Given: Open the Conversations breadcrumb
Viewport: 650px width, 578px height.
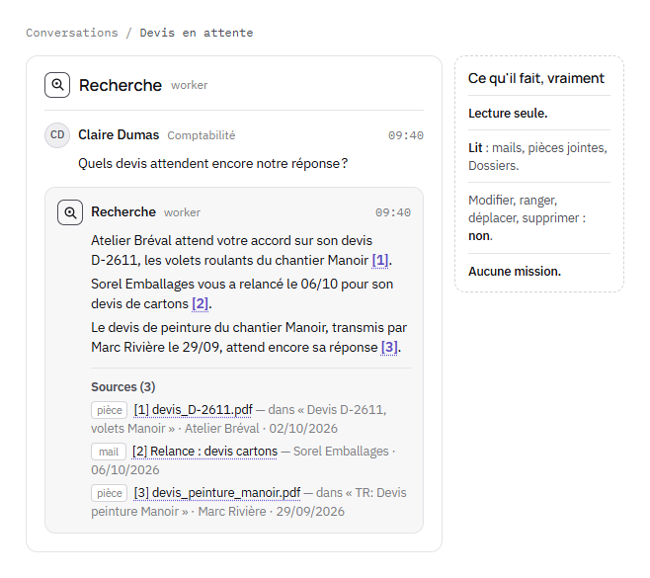Looking at the screenshot, I should (72, 33).
